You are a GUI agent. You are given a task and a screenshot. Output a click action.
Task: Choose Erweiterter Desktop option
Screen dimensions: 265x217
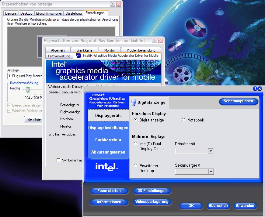(135, 165)
